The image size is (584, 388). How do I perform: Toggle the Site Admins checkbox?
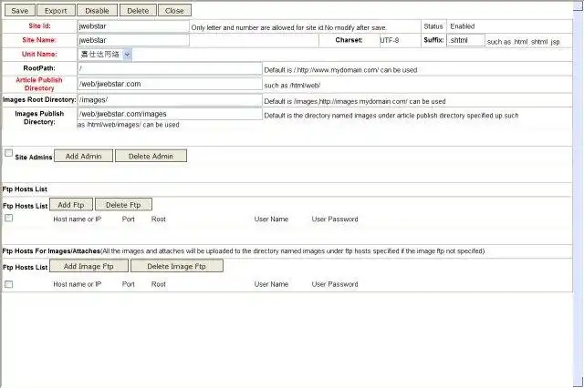tap(8, 153)
